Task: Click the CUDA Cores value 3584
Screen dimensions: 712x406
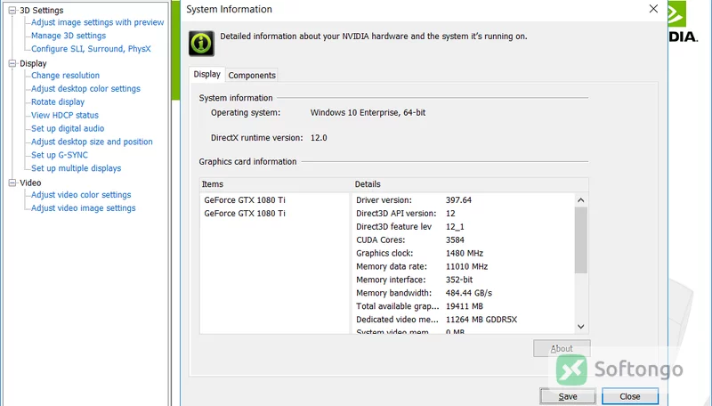Action: 455,240
